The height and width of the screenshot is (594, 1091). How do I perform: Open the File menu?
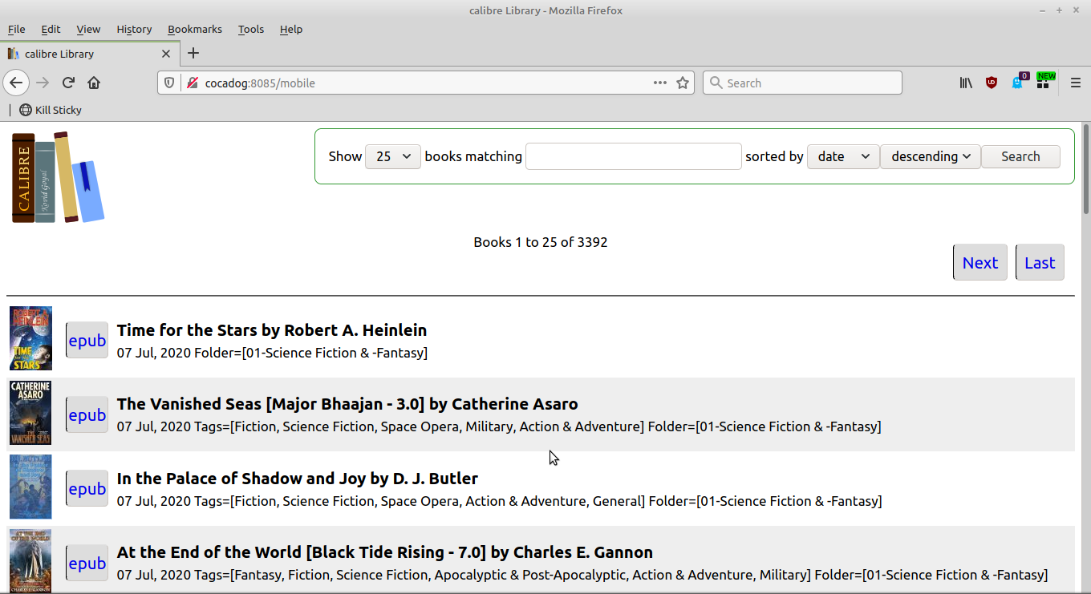16,29
